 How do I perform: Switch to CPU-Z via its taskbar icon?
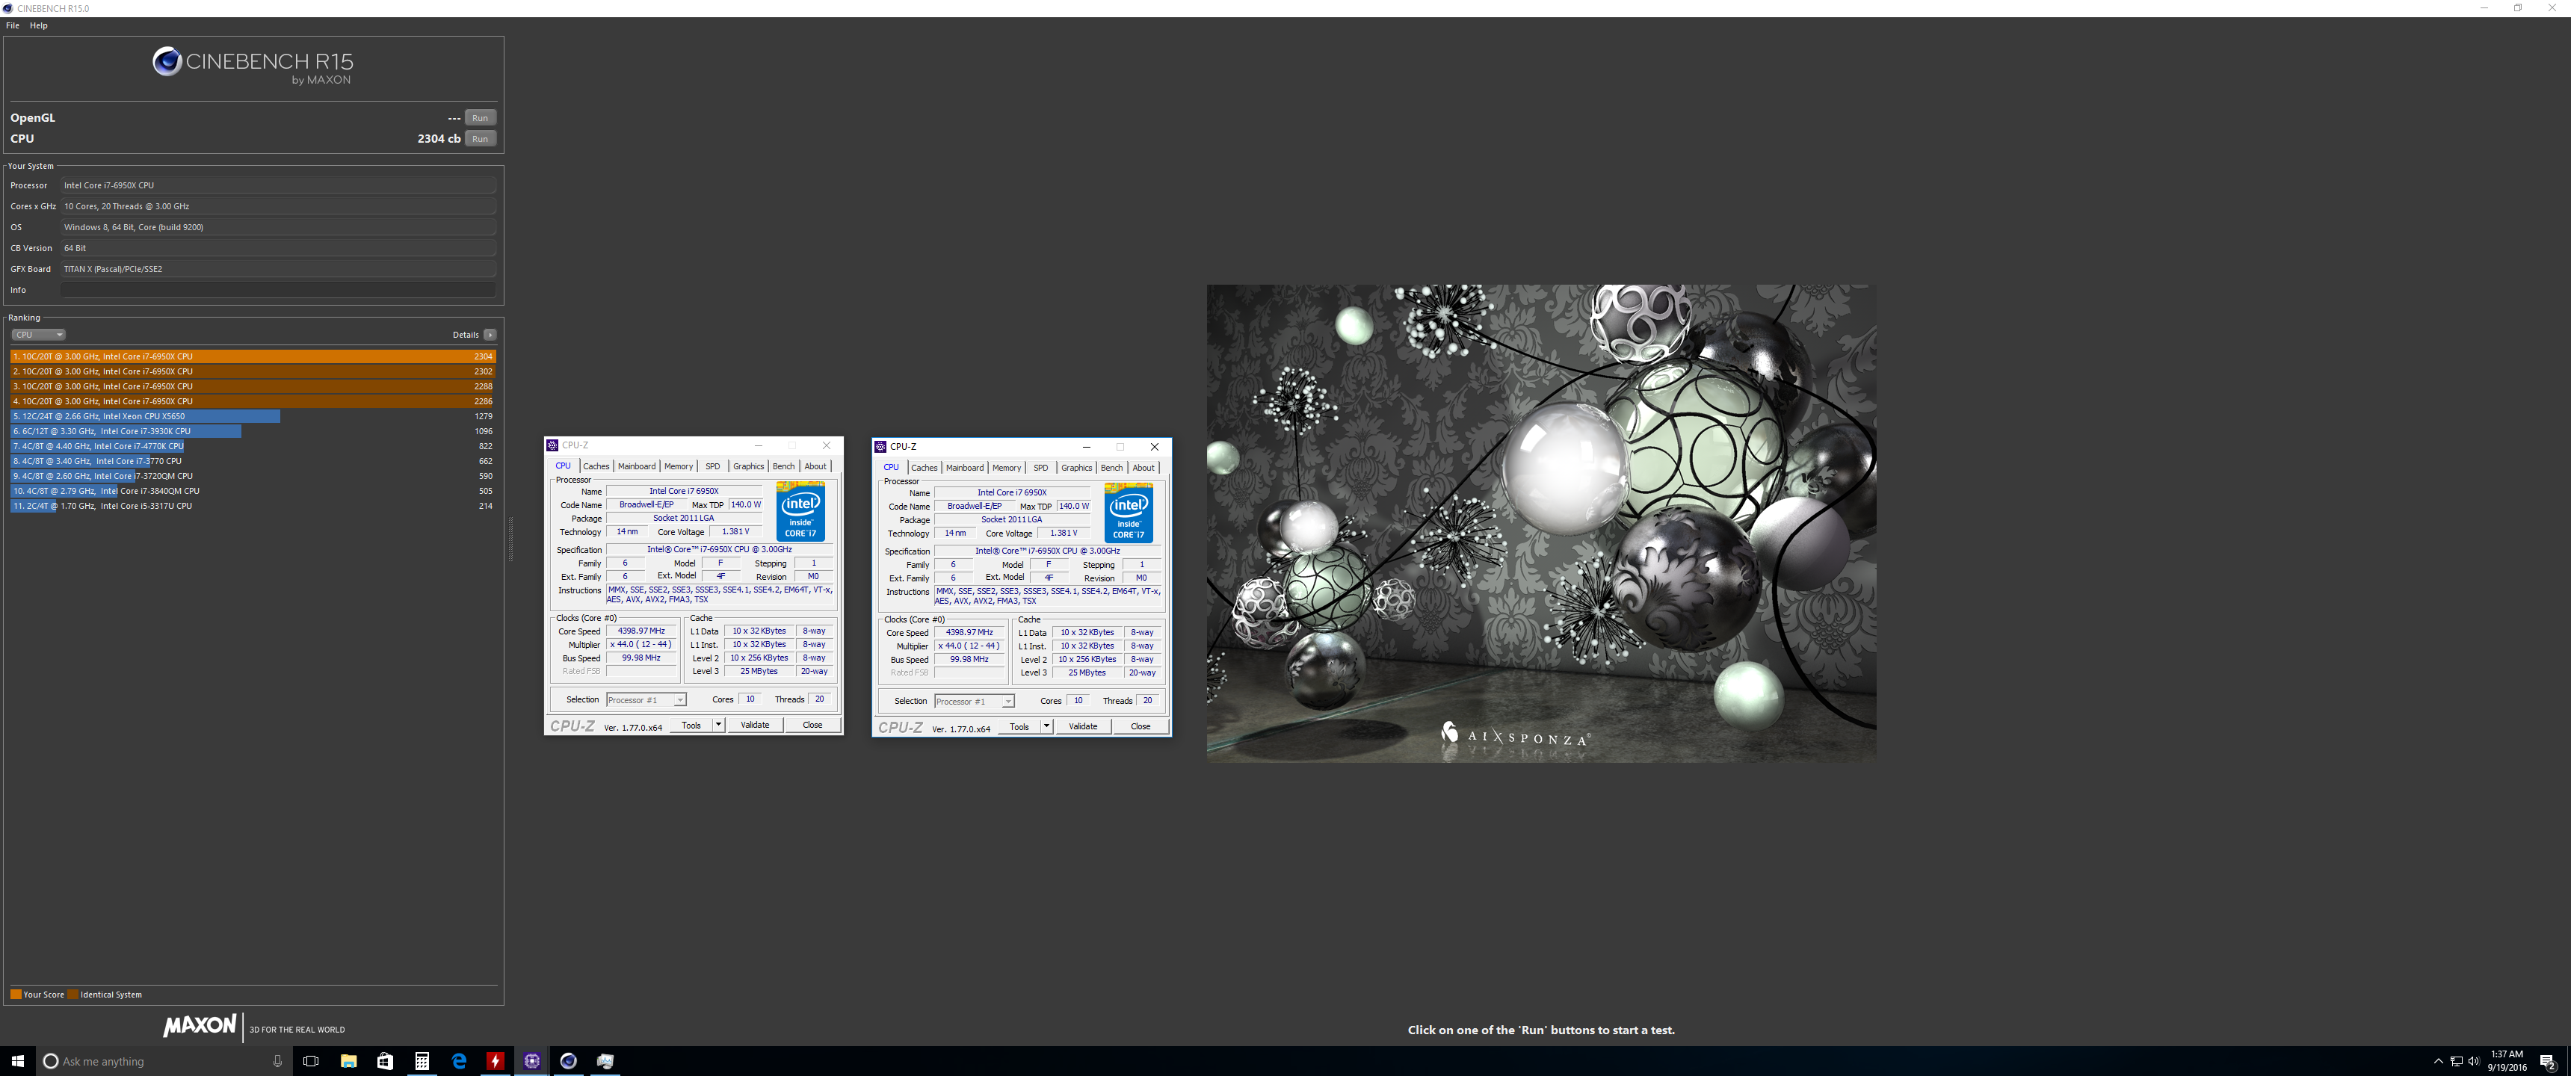(532, 1061)
